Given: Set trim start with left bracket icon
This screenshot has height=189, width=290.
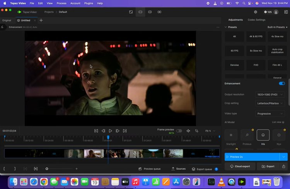Looking at the screenshot, I should (x=4, y=168).
